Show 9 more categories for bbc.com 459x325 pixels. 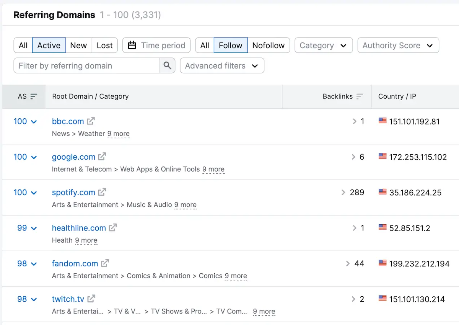pos(118,134)
